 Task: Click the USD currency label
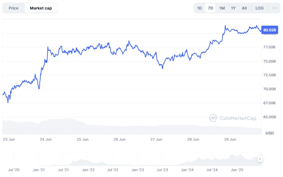coord(270,133)
